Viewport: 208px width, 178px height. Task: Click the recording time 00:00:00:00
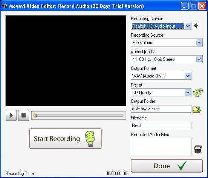pos(116,173)
